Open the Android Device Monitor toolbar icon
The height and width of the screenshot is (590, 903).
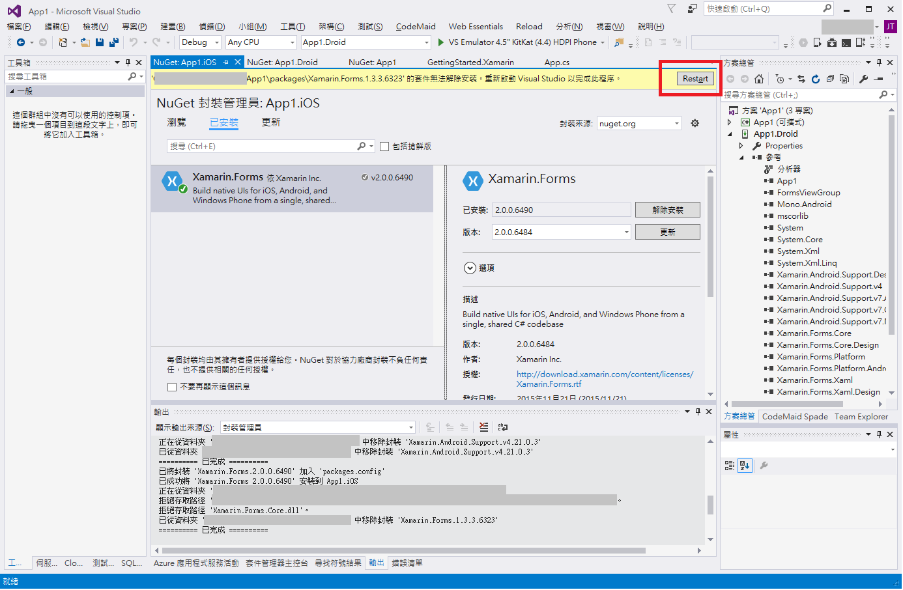click(861, 42)
